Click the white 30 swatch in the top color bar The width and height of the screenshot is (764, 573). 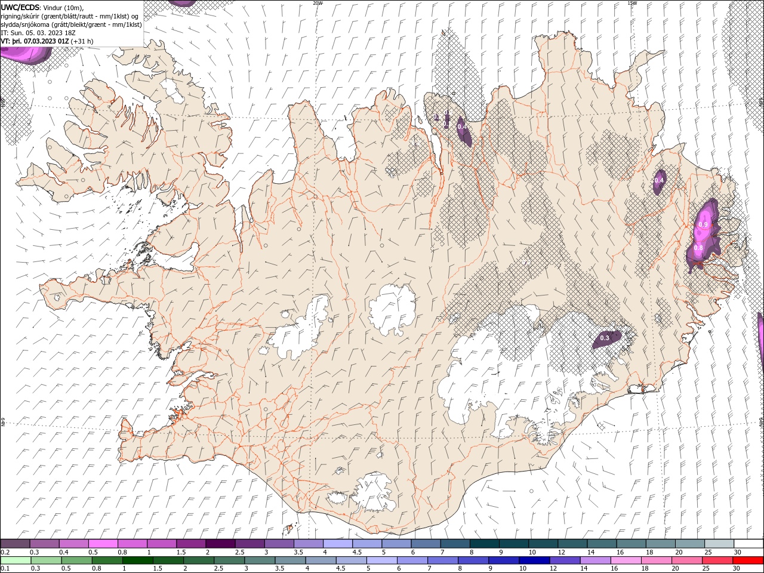coord(748,544)
